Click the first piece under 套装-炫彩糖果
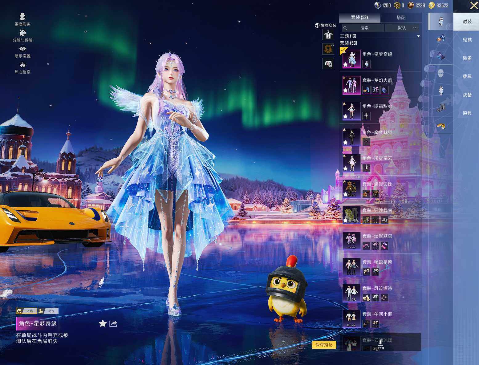Image resolution: width=479 pixels, height=365 pixels. (366, 246)
